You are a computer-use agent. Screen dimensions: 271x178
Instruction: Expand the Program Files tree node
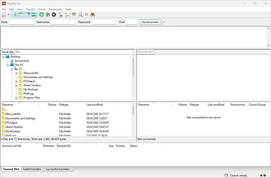coord(16,98)
